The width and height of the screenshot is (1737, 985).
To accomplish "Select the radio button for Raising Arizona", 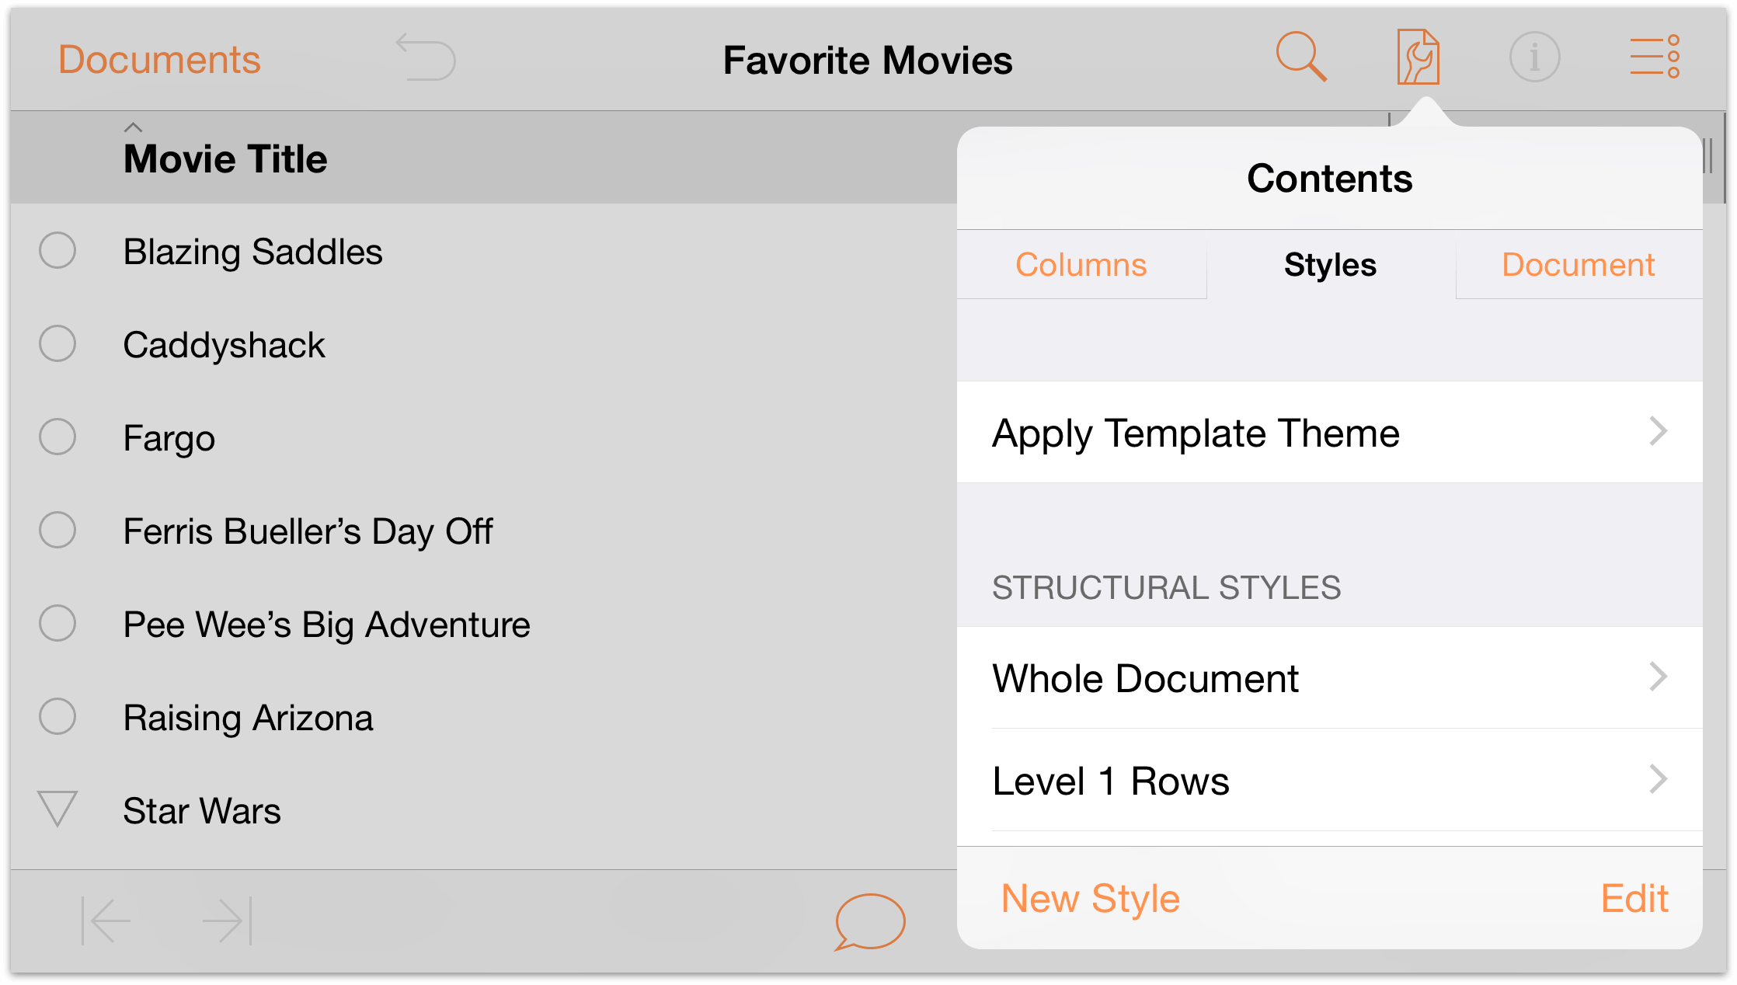I will [60, 717].
